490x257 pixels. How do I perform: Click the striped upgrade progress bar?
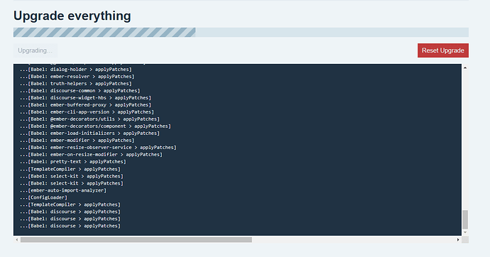pyautogui.click(x=241, y=32)
